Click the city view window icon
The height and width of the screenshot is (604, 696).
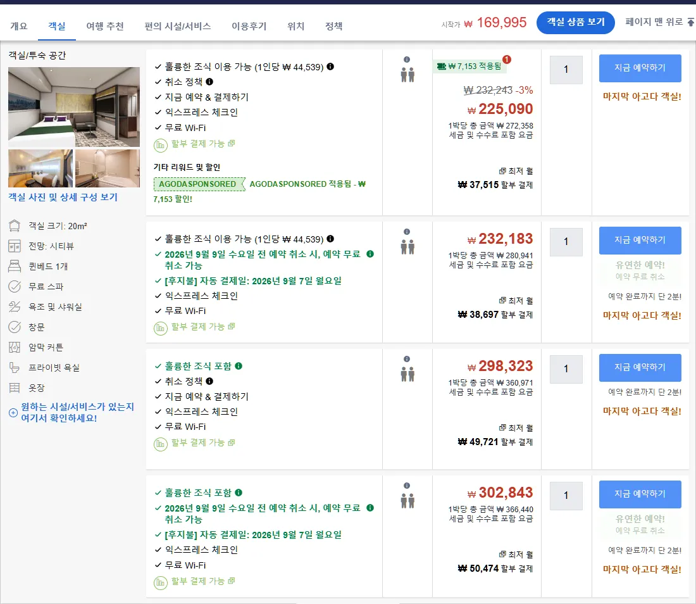pos(15,246)
